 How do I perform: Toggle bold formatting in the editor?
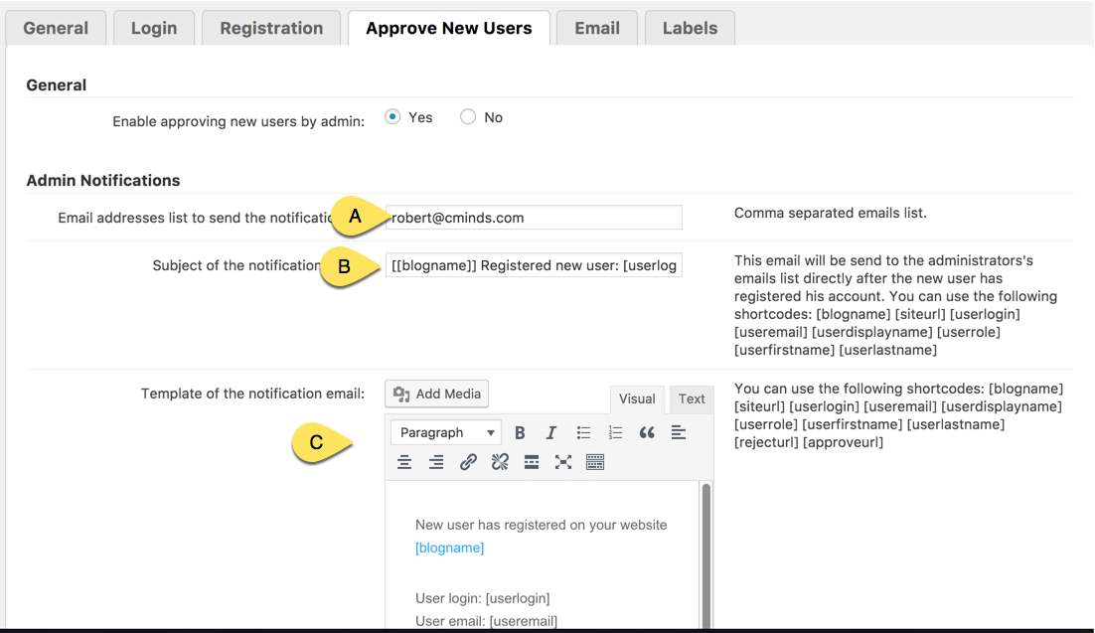pyautogui.click(x=520, y=433)
